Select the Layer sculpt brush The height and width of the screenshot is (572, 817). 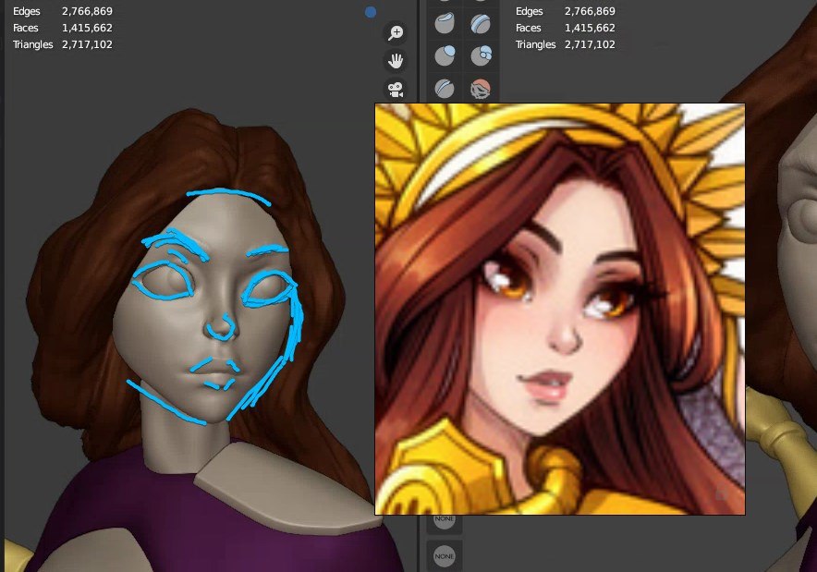[x=481, y=24]
